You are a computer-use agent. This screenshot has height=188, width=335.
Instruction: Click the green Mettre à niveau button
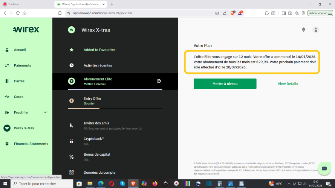pyautogui.click(x=225, y=84)
